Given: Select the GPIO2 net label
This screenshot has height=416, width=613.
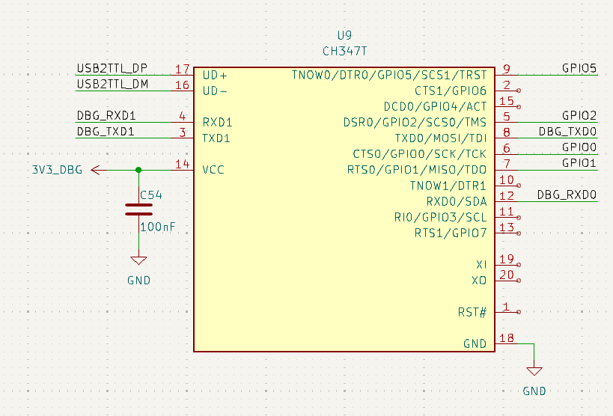Looking at the screenshot, I should [x=579, y=116].
